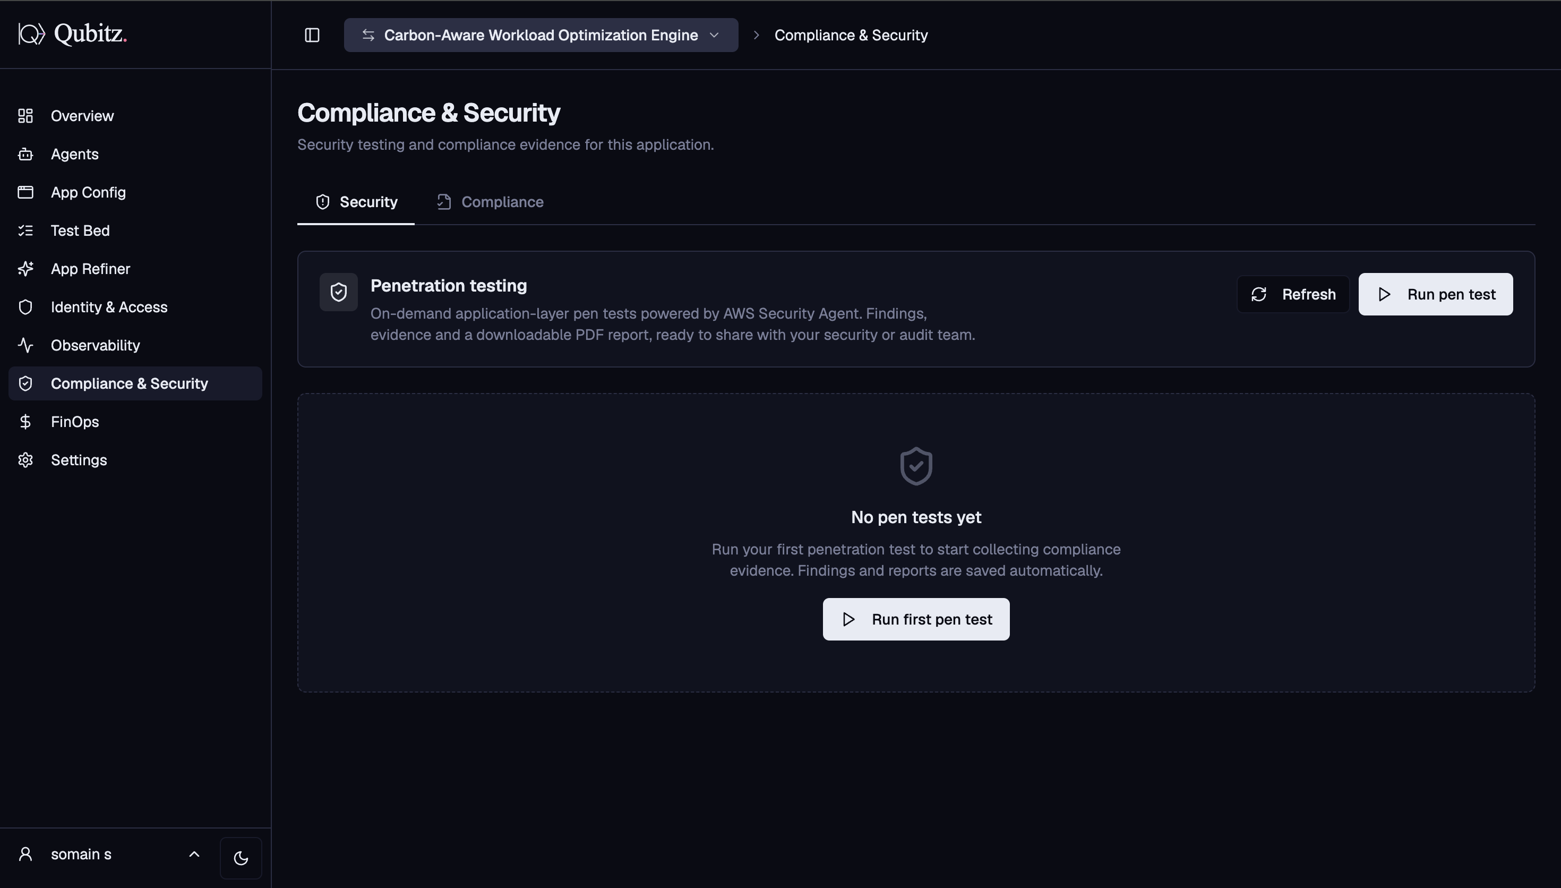Click the App Config window icon
Image resolution: width=1561 pixels, height=888 pixels.
25,192
